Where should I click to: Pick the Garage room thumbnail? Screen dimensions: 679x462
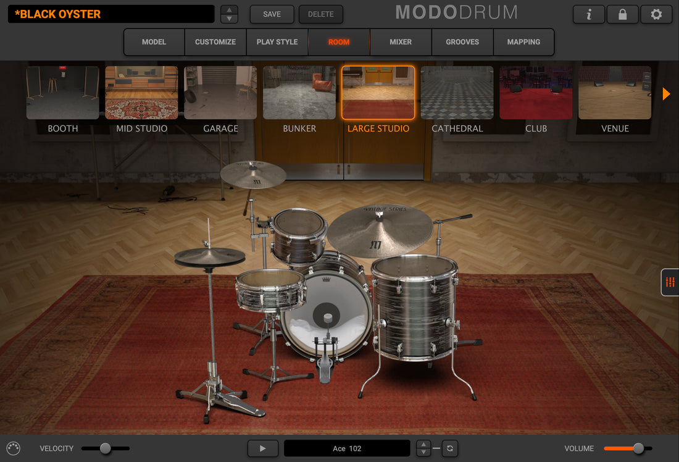pos(220,93)
